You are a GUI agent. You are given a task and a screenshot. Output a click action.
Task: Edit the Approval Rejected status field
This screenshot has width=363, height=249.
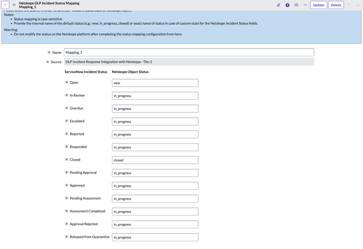[x=155, y=224]
